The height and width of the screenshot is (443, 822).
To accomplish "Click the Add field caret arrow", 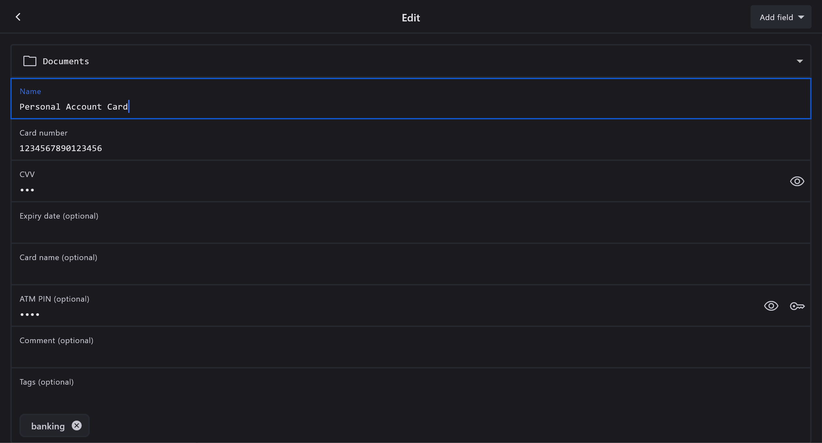I will pos(801,17).
